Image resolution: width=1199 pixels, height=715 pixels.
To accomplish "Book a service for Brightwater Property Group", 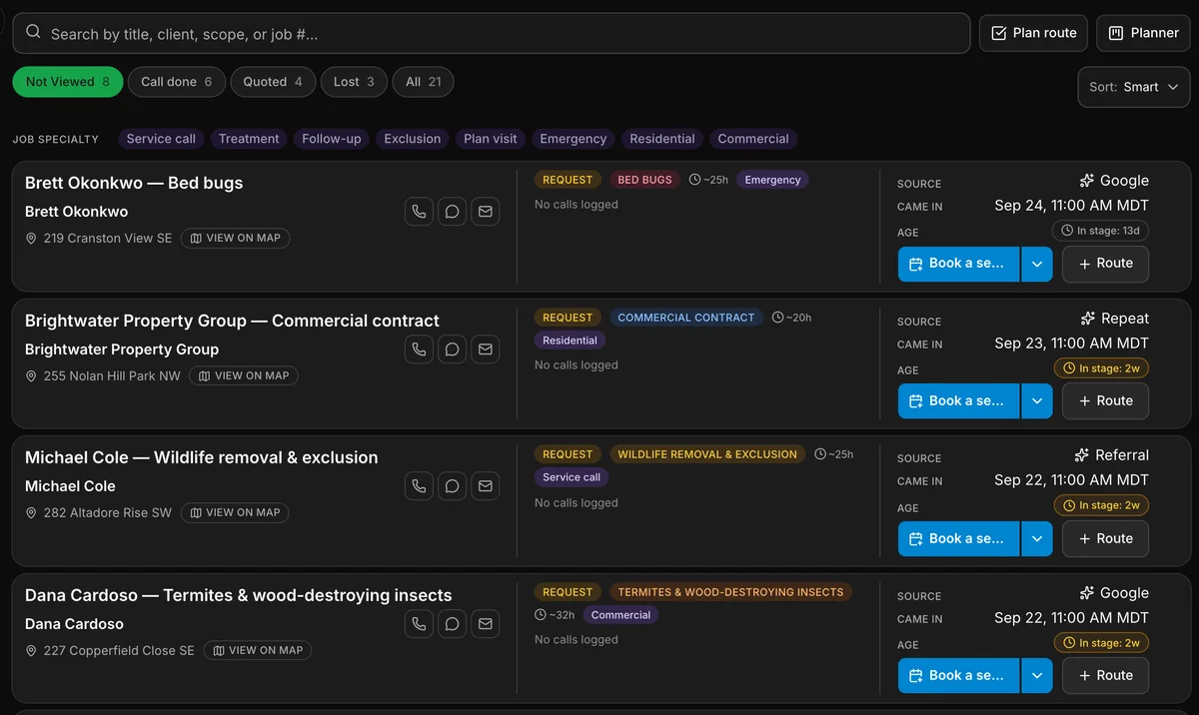I will (958, 401).
